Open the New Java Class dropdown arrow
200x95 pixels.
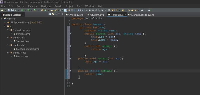tap(48, 10)
